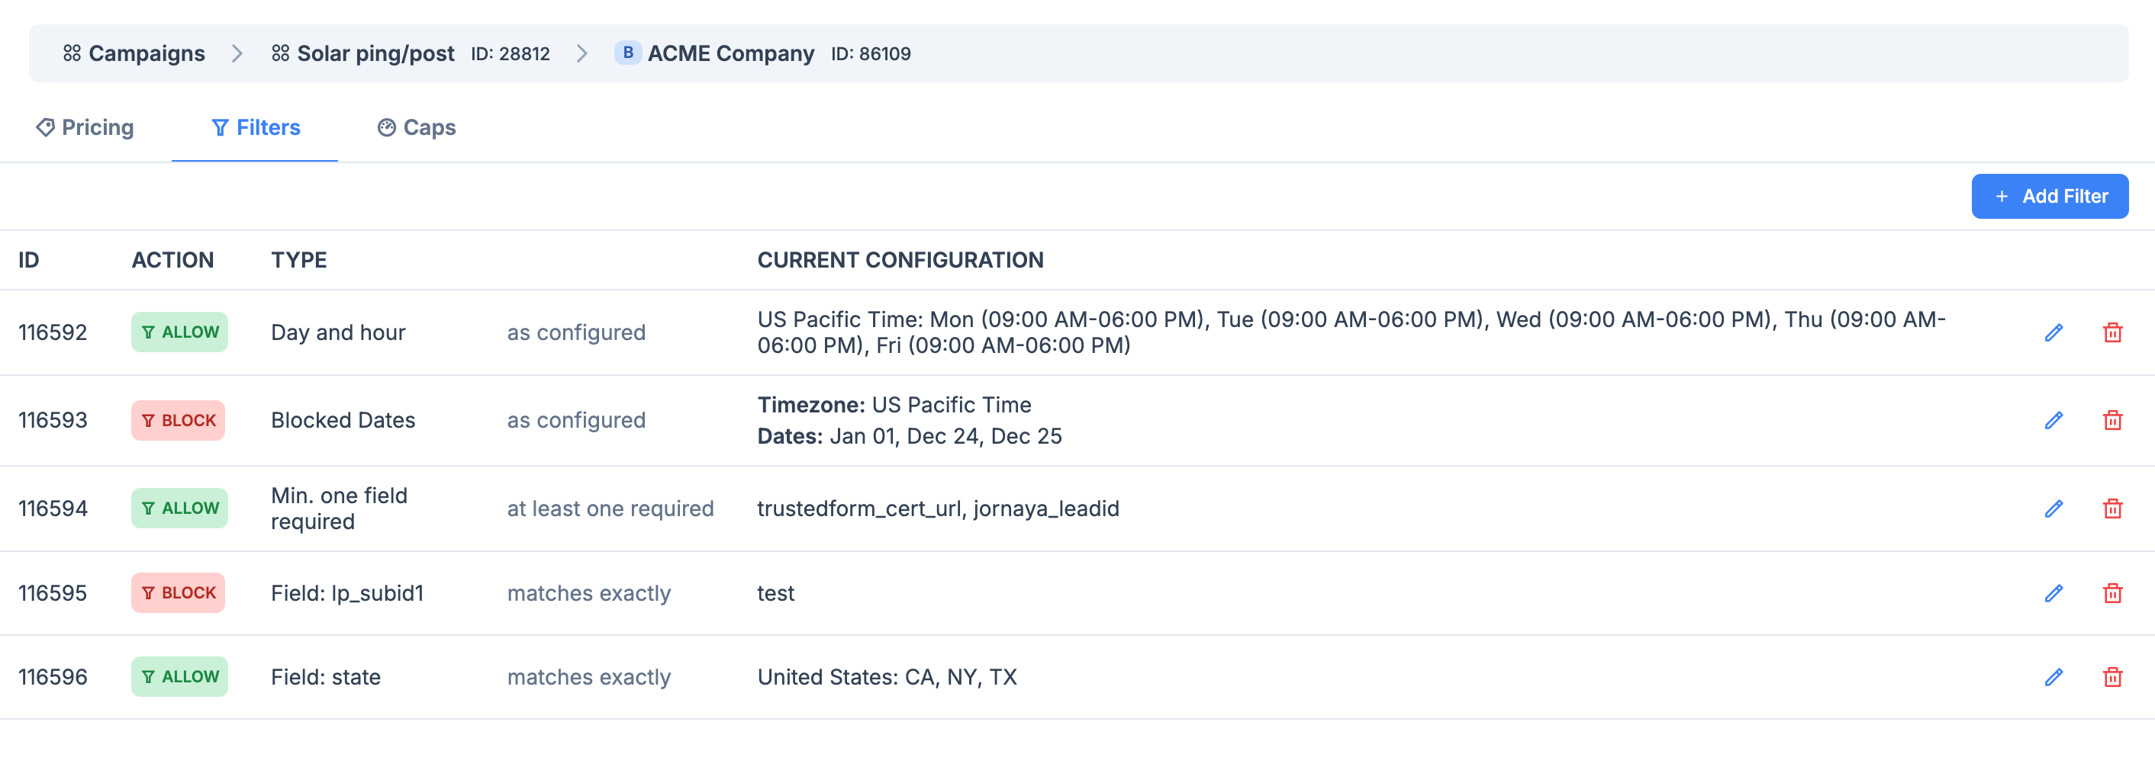This screenshot has height=770, width=2155.
Task: Delete the lp_subid1 field filter
Action: pyautogui.click(x=2112, y=594)
